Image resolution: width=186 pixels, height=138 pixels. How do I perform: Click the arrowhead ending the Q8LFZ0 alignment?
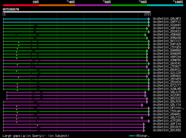[142, 118]
